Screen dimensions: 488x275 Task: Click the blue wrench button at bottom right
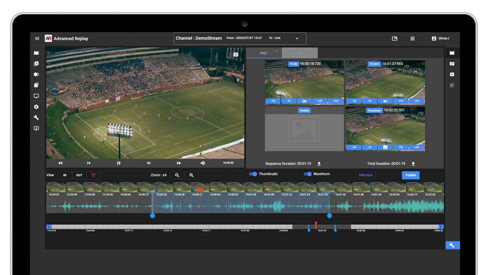click(452, 245)
